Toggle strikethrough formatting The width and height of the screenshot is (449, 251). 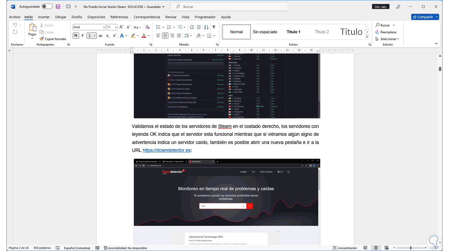click(x=100, y=36)
